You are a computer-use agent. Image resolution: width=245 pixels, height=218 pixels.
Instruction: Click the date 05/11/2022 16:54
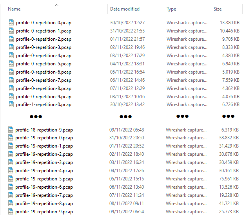pyautogui.click(x=127, y=72)
